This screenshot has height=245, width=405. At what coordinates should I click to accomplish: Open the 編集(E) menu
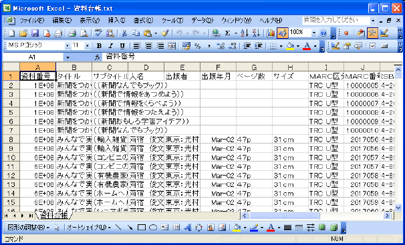(62, 21)
